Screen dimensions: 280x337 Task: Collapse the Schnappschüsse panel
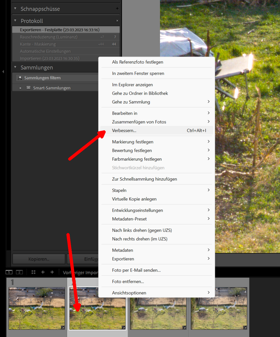click(15, 9)
